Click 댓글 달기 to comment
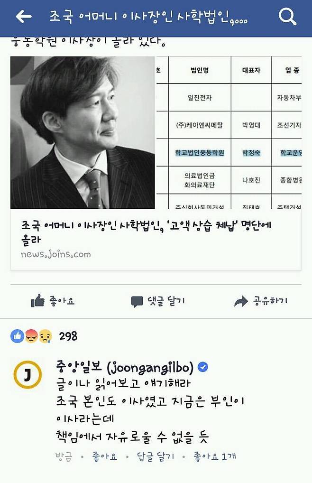 tap(166, 301)
